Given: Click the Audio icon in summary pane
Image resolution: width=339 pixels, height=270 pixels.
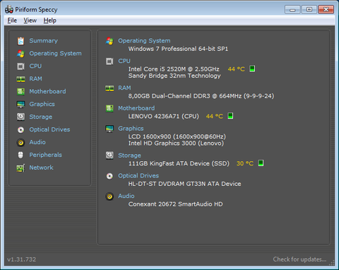Looking at the screenshot, I should [x=109, y=196].
